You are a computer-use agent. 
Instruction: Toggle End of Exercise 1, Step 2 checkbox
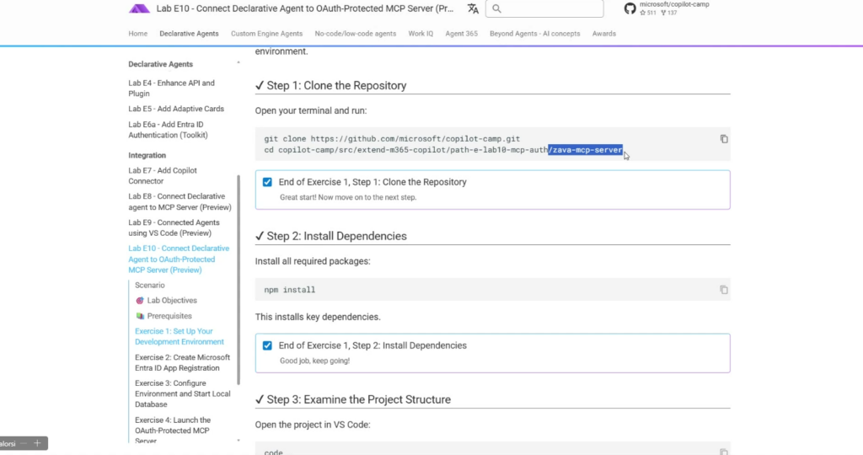[267, 345]
